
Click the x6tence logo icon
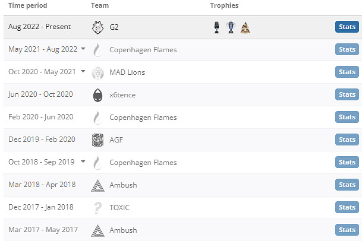[98, 95]
